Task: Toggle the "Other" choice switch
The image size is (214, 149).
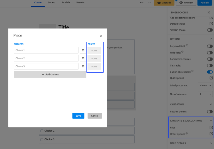Action: point(210,30)
